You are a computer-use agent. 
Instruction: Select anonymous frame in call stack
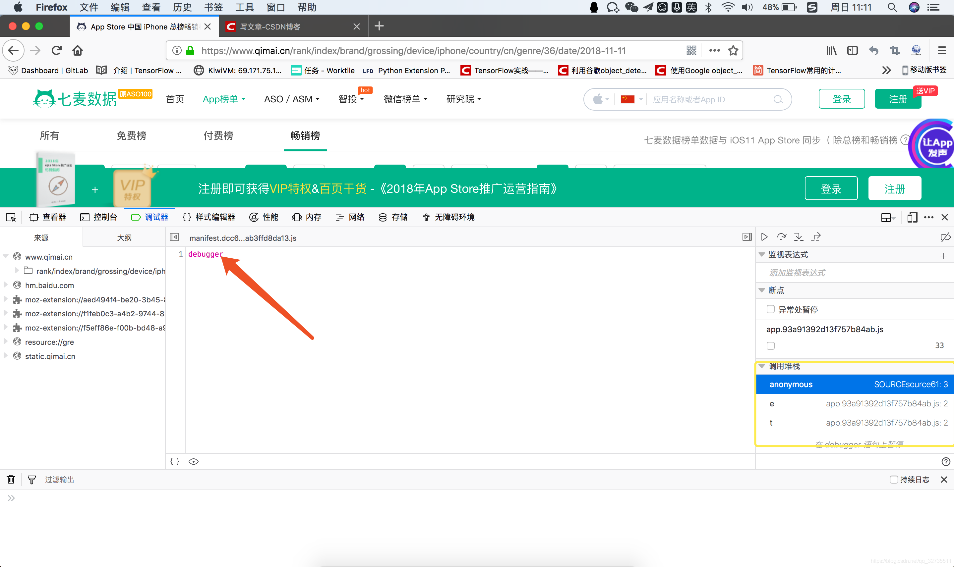(855, 384)
